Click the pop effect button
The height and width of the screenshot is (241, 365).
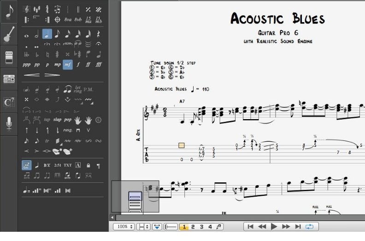coord(68,120)
